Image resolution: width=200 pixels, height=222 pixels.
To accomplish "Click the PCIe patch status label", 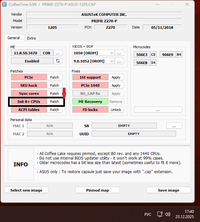I will [x=29, y=77].
